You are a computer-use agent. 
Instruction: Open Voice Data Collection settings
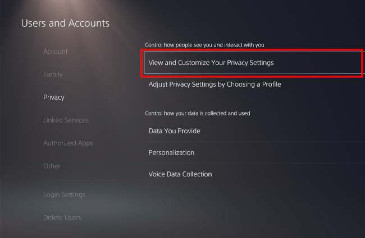(180, 174)
